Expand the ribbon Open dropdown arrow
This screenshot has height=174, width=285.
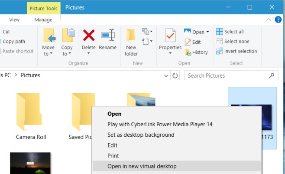pyautogui.click(x=207, y=32)
